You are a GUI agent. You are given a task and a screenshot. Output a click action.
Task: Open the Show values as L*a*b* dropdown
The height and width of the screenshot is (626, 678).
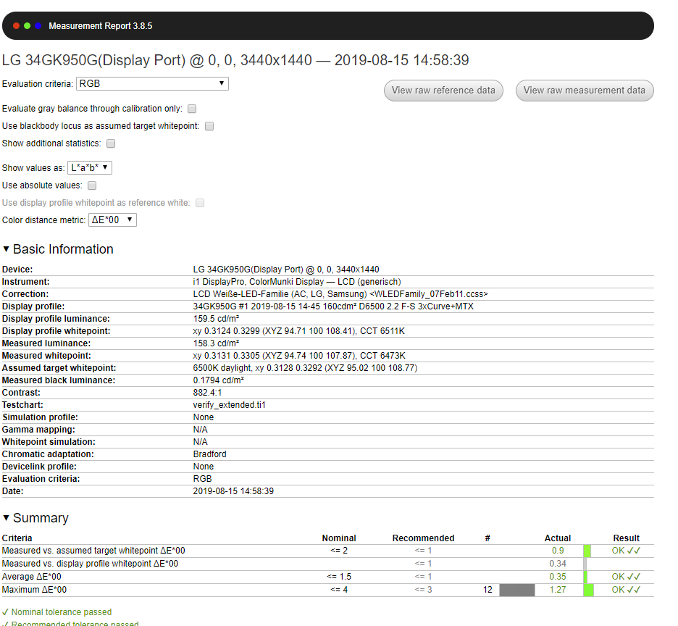click(90, 167)
